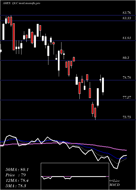Screen dimensions: 136x190
Task: Select the 75.75 price level label
Action: point(127,117)
